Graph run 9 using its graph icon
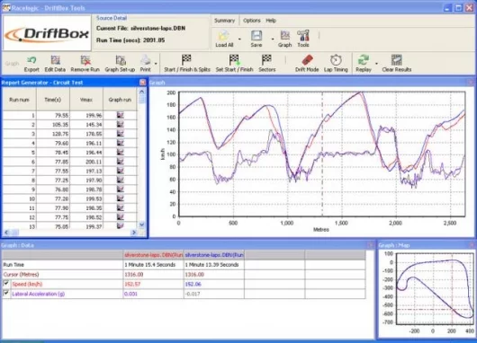Viewport: 477px width, 343px height. (121, 189)
